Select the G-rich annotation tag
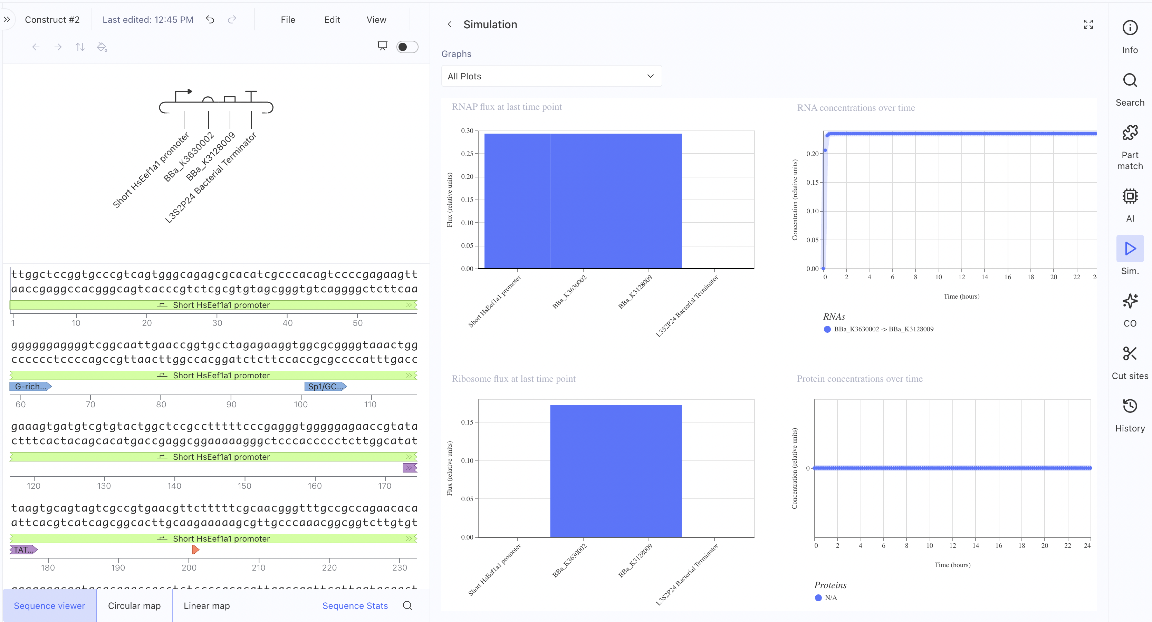The height and width of the screenshot is (622, 1152). [30, 386]
